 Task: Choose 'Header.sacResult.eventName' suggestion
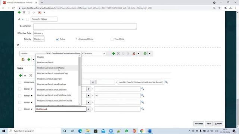tap(57, 68)
